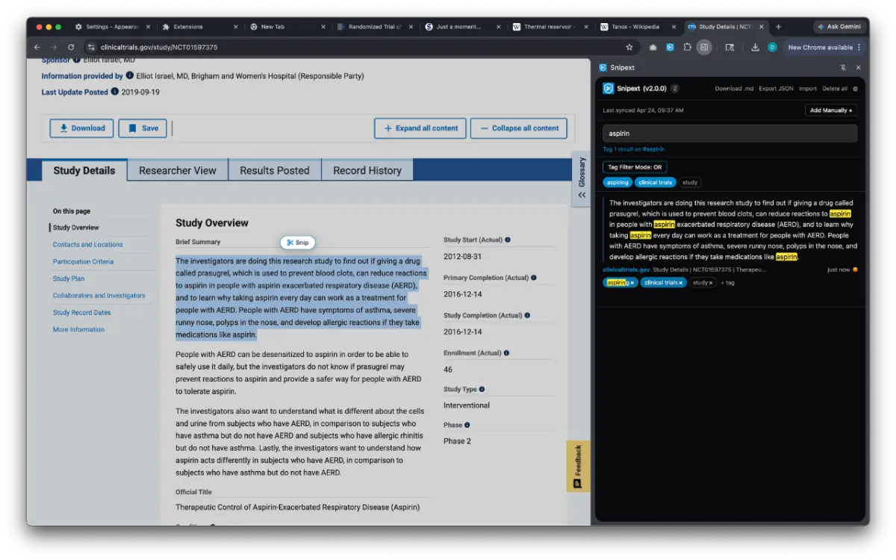Image resolution: width=896 pixels, height=560 pixels.
Task: Click info icon next to Study Start
Action: (508, 240)
